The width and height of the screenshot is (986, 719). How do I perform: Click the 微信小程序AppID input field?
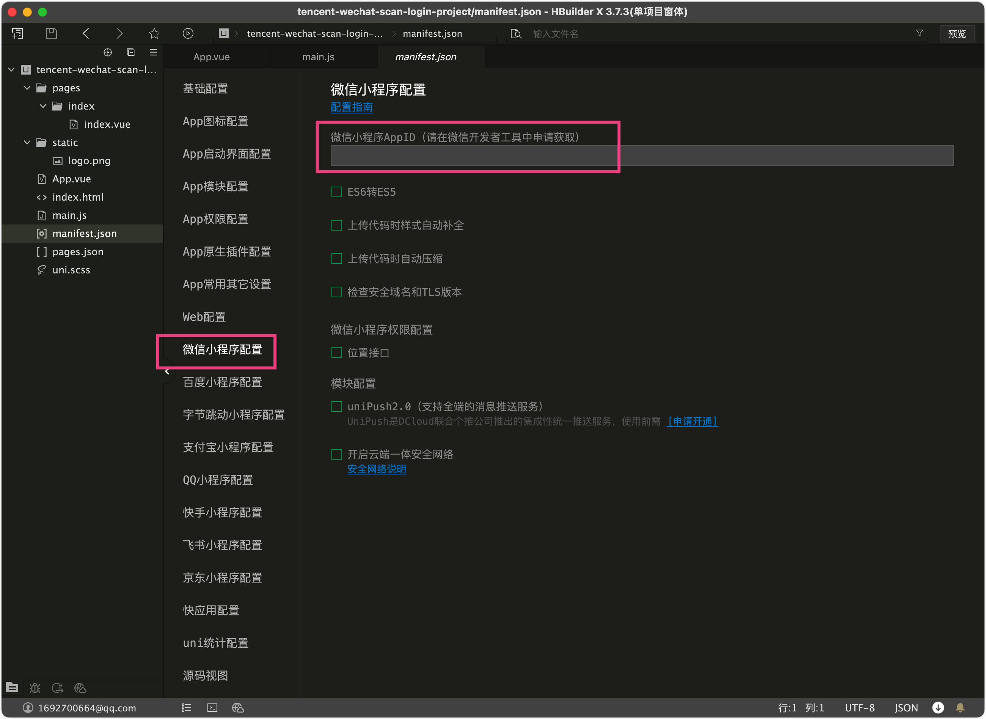(642, 155)
